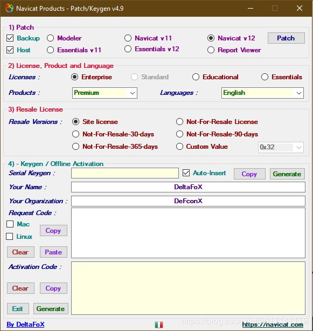This screenshot has height=331, width=313.
Task: Click the app icon in title bar
Action: [9, 9]
